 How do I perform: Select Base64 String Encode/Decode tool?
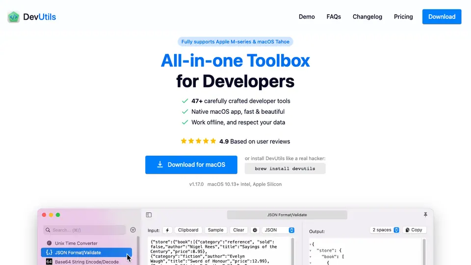86,262
